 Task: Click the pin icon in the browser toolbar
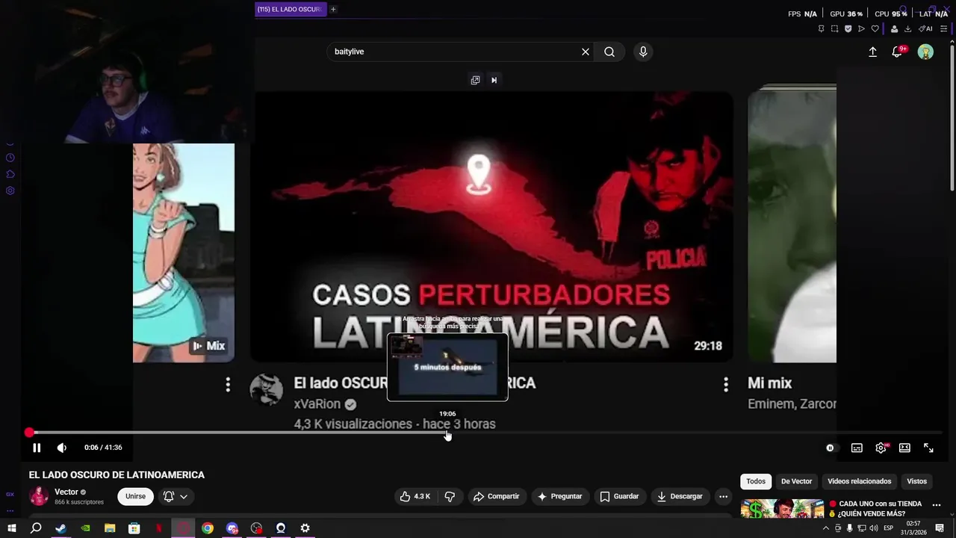821,28
